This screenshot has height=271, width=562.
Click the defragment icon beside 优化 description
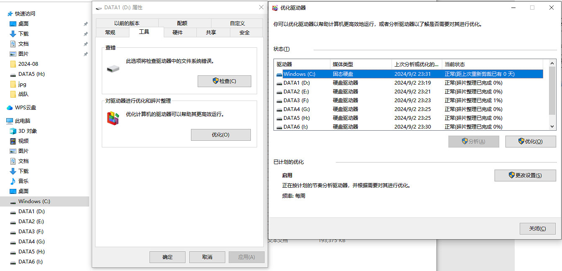click(x=113, y=119)
